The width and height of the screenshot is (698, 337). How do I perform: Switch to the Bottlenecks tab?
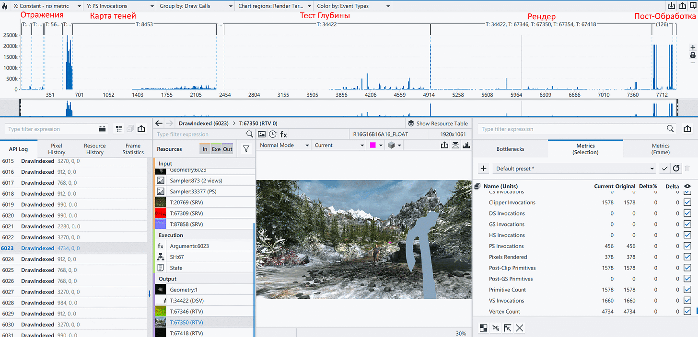pos(510,149)
